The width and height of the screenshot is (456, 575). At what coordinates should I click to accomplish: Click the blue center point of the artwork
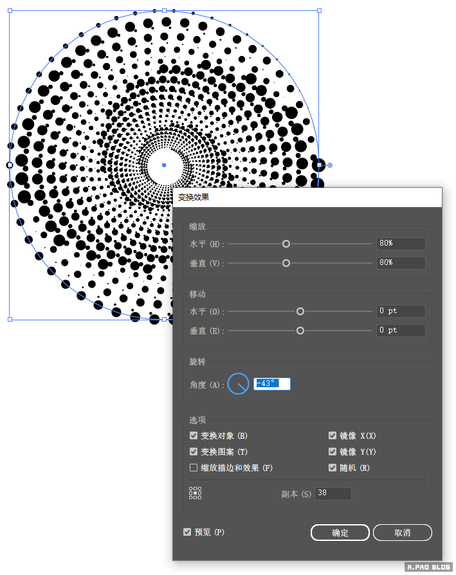click(164, 165)
